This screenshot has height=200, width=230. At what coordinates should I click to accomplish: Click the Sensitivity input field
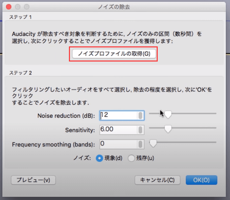coord(122,130)
